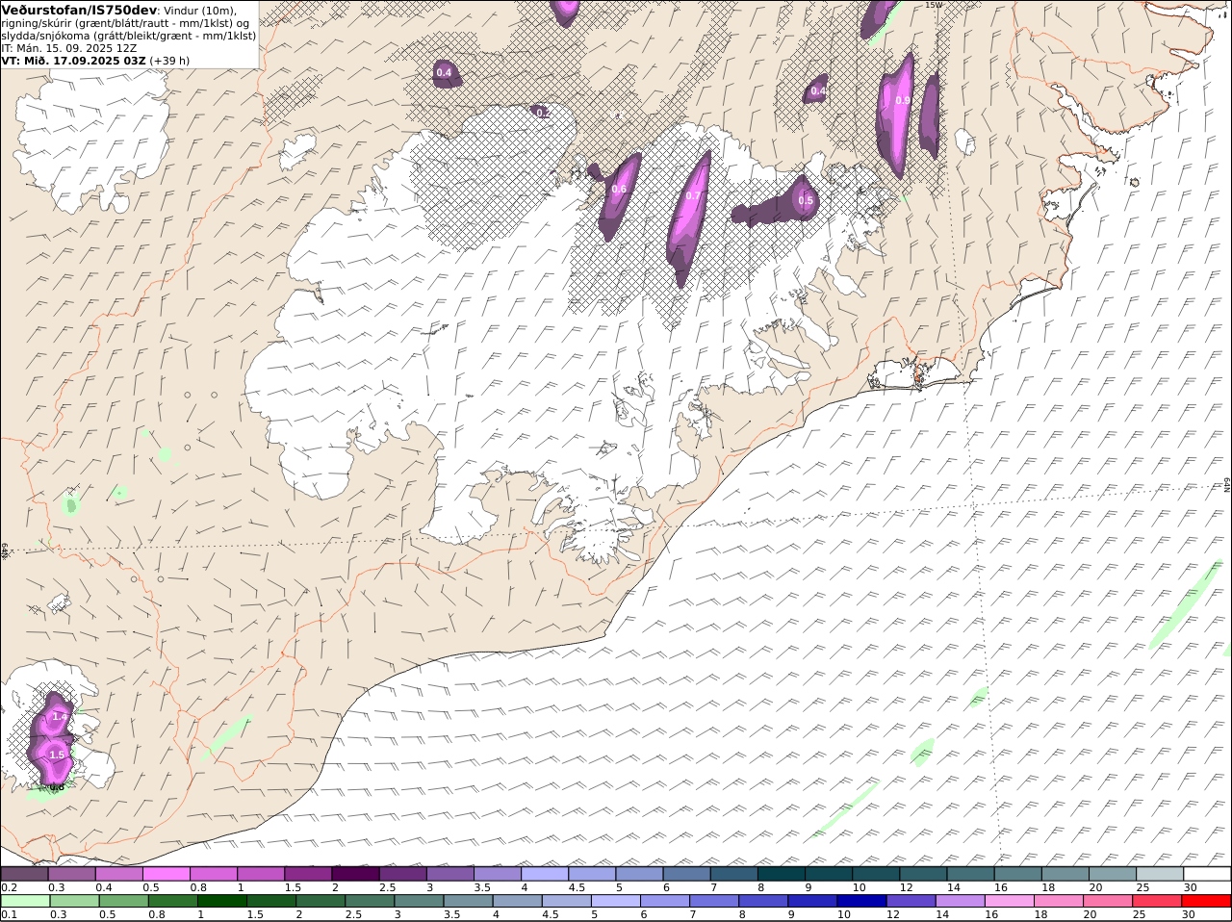
Task: Select the 8 blue swatch in the lower rain scale
Action: (763, 901)
